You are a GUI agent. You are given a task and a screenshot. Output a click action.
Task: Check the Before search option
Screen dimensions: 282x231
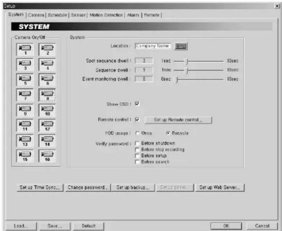point(137,162)
